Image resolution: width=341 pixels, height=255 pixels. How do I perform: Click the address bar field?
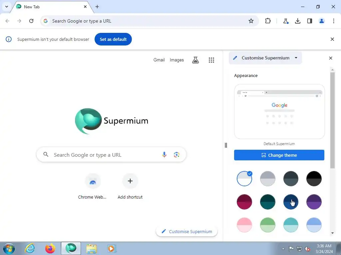(150, 21)
